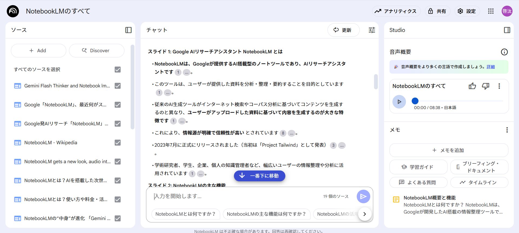Expand ellipsis citations after Project Tailwind line
Screen dimensions: 519x233
[342, 145]
